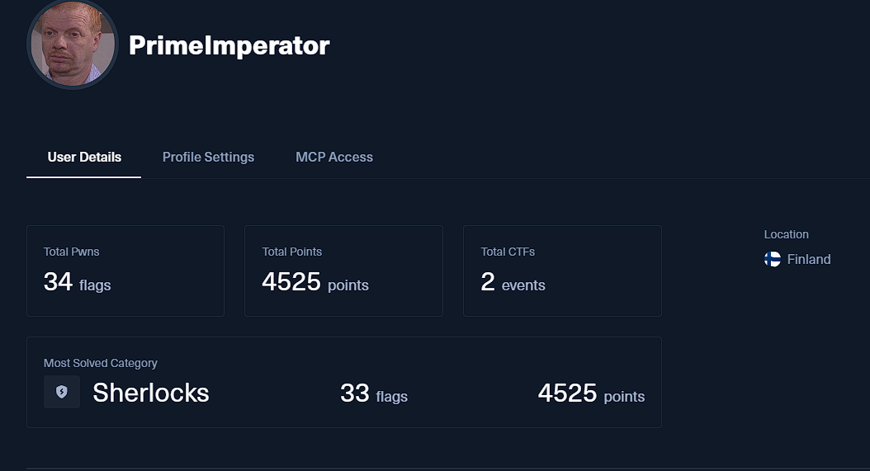Switch to the User Details tab
This screenshot has width=870, height=471.
84,157
